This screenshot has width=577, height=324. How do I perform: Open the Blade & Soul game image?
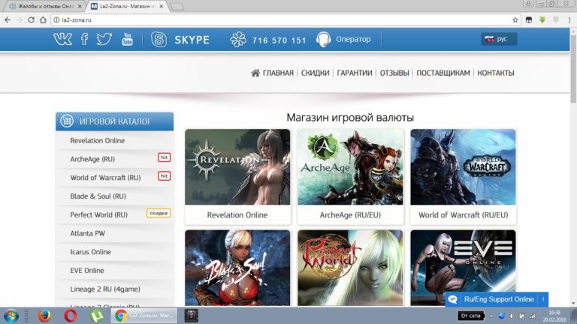(x=237, y=268)
